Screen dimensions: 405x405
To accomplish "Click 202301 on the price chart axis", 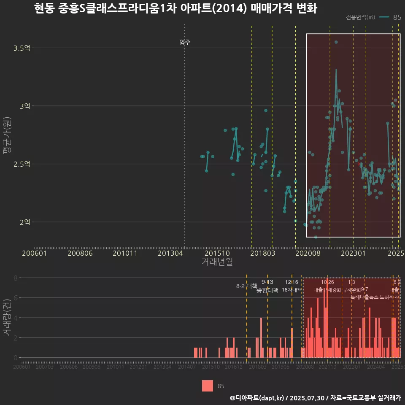I will click(x=354, y=253).
